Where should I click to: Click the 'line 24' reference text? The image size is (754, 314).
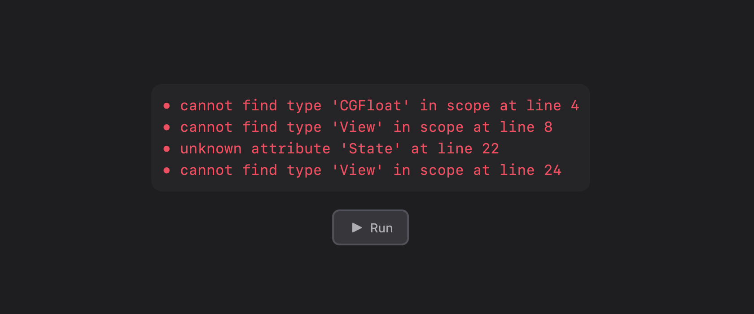coord(530,170)
